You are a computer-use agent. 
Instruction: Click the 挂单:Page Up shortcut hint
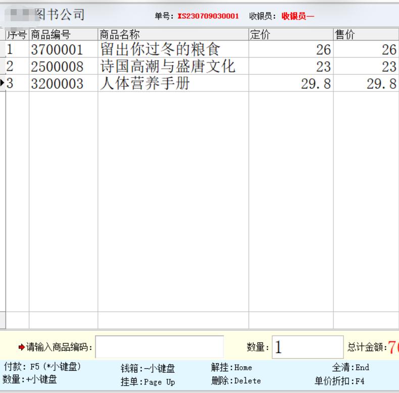148,382
